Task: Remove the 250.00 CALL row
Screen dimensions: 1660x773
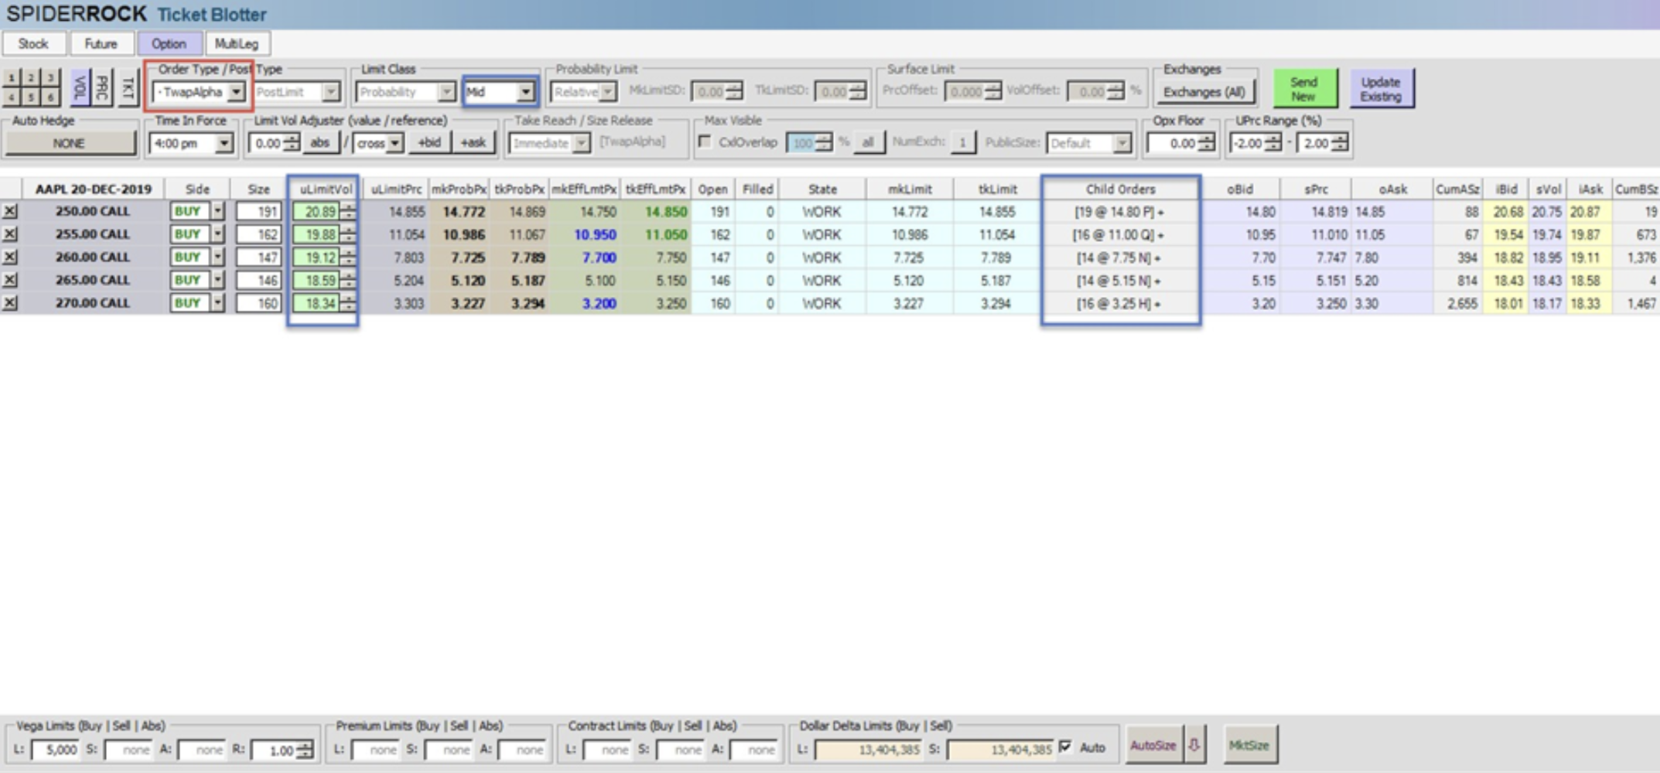Action: coord(9,212)
